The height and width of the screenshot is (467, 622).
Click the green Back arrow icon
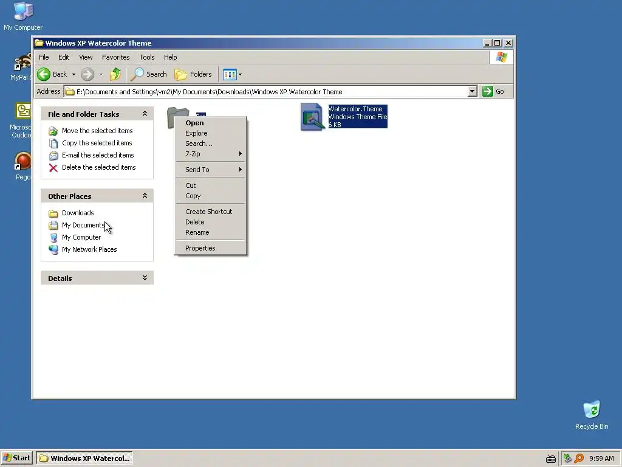(x=44, y=74)
